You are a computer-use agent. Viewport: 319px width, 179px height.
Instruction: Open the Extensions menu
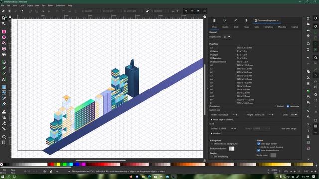tap(61, 6)
